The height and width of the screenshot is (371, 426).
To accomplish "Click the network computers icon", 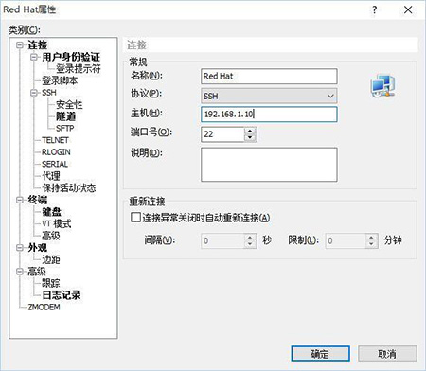I will pyautogui.click(x=382, y=86).
